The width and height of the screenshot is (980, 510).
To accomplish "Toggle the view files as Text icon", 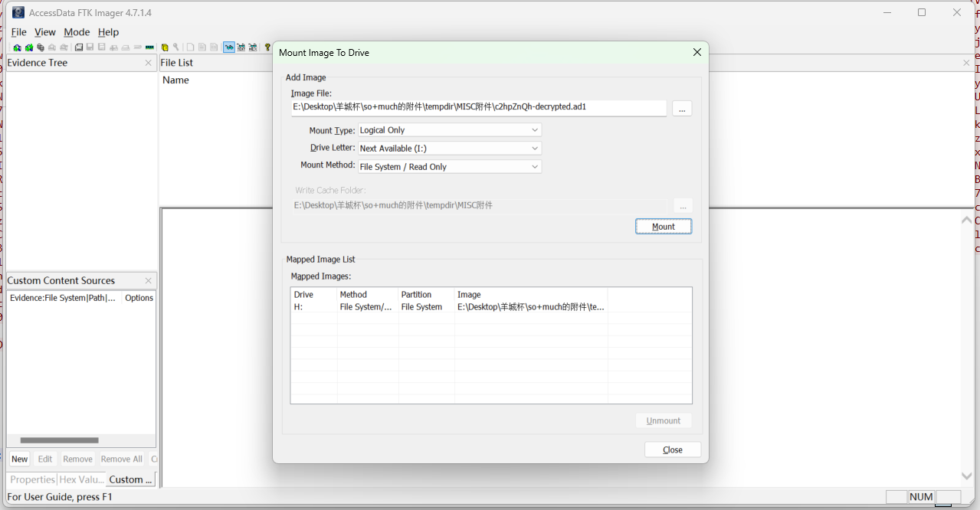I will coord(241,47).
